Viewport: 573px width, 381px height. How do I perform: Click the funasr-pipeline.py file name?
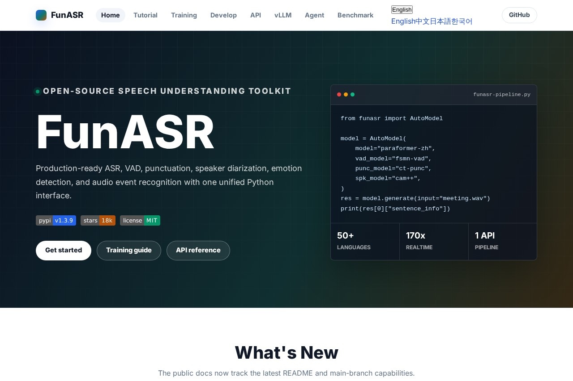502,95
